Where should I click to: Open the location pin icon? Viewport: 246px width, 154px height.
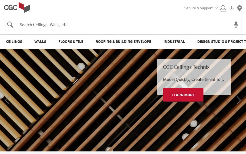[x=239, y=8]
